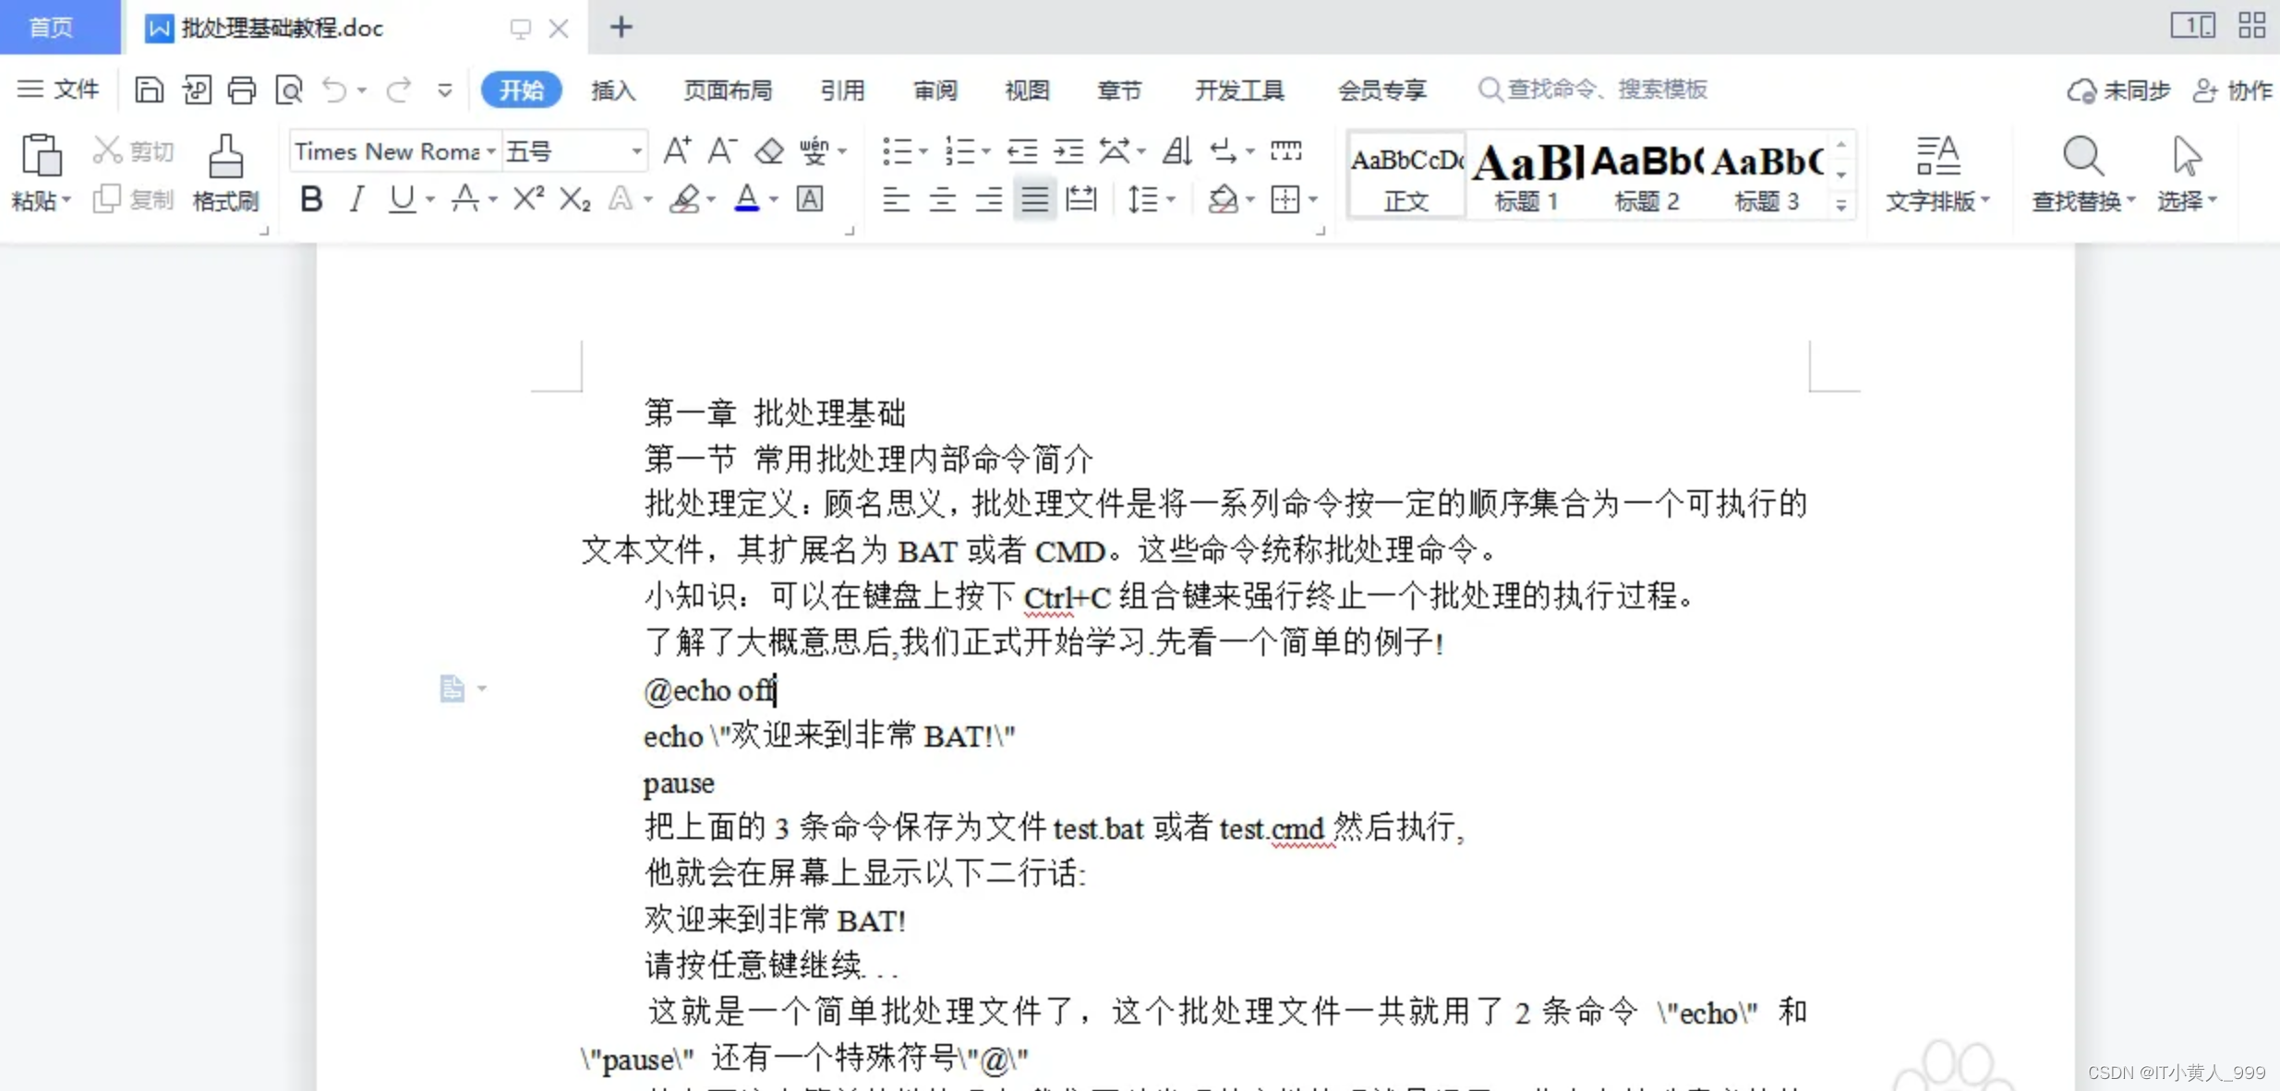Viewport: 2280px width, 1091px height.
Task: Click the increase indent icon
Action: click(x=1068, y=150)
